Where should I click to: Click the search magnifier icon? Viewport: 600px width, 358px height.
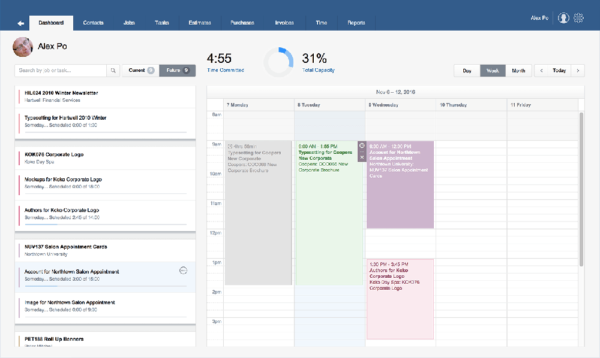[x=113, y=71]
